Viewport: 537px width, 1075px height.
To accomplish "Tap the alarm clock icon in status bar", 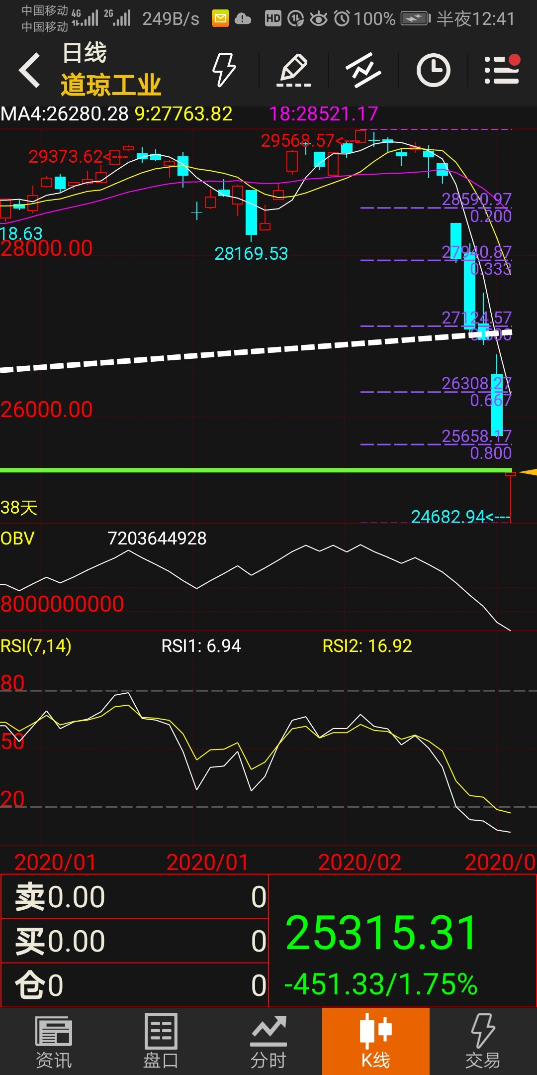I will click(x=342, y=19).
